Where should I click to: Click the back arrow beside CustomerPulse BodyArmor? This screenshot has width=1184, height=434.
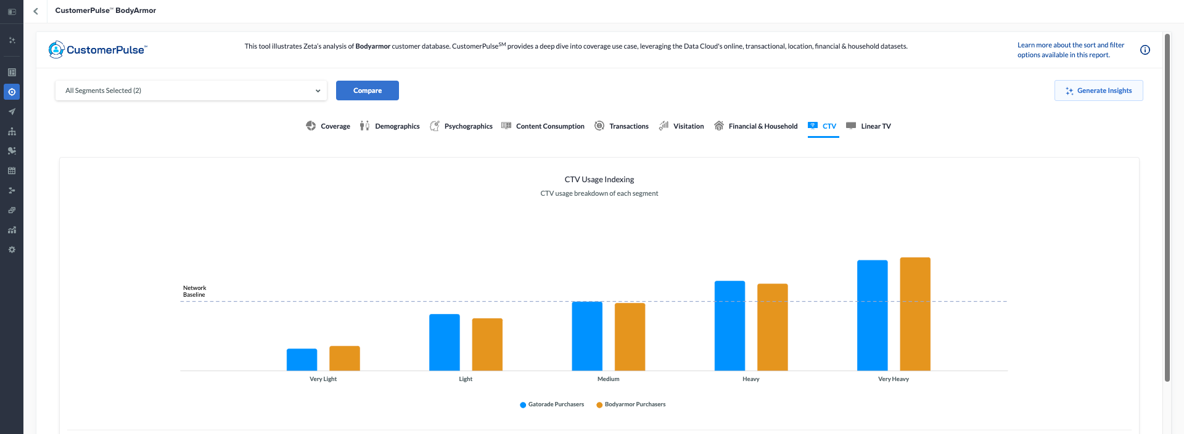[x=36, y=11]
